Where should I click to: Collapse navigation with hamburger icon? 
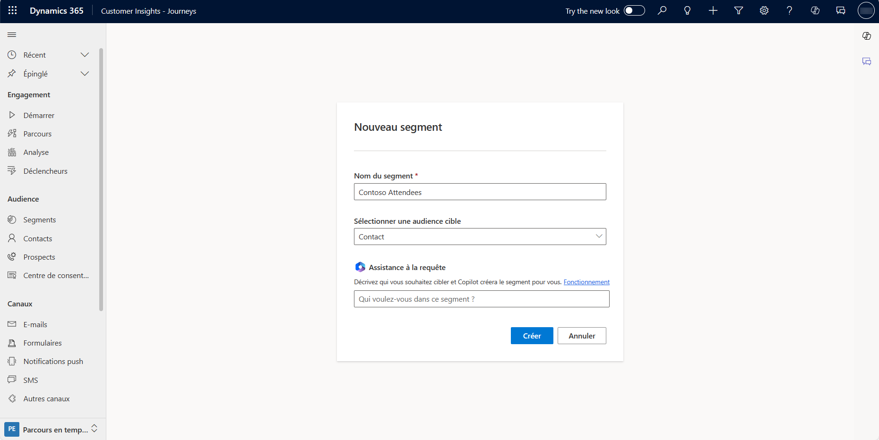pyautogui.click(x=12, y=34)
